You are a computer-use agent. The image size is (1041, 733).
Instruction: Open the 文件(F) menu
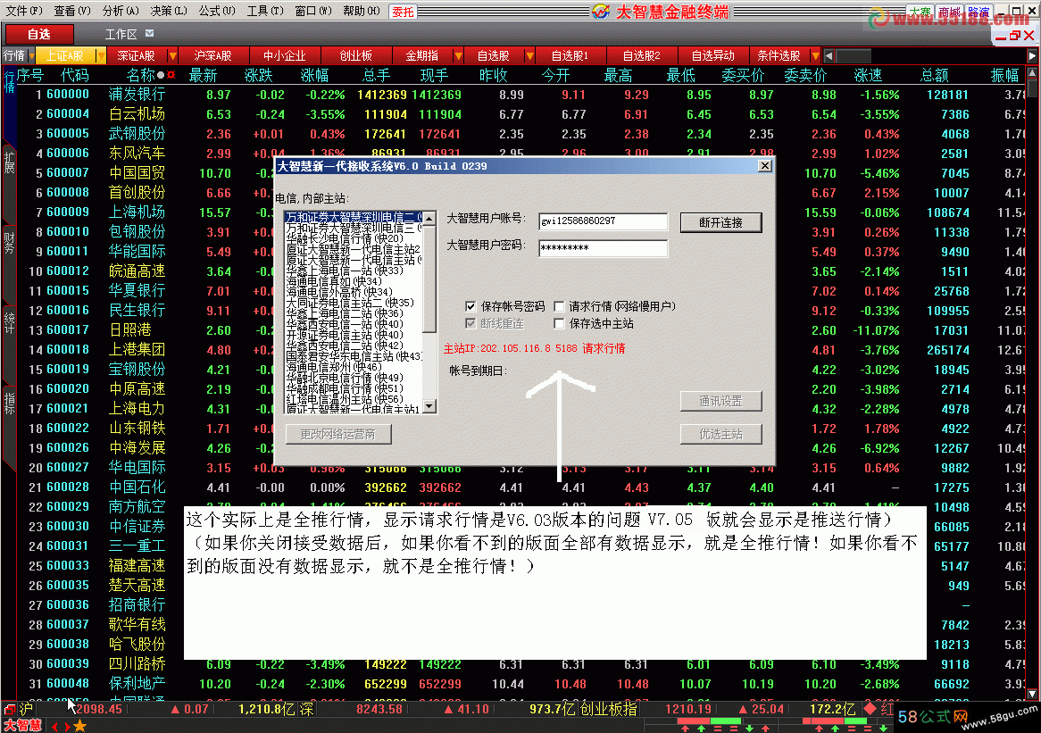coord(23,12)
